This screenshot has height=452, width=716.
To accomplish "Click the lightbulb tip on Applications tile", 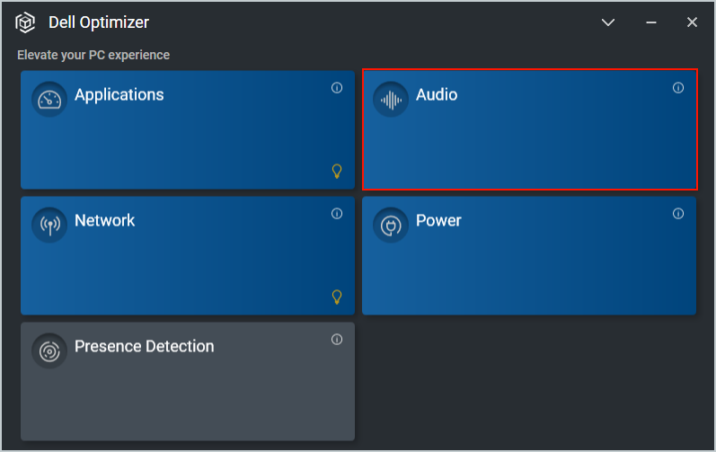I will [337, 172].
